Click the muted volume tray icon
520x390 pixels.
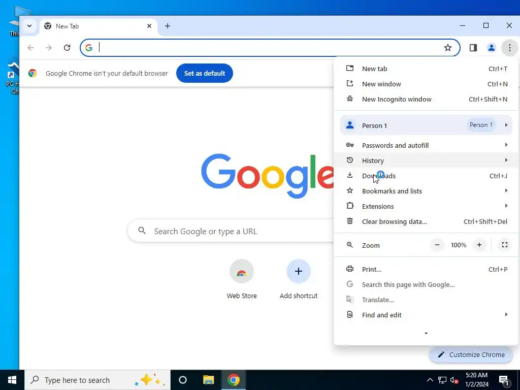click(454, 380)
